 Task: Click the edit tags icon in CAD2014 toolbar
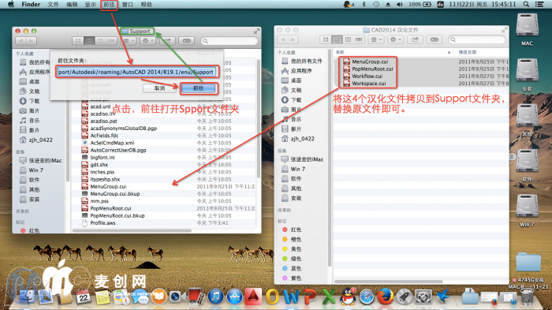[434, 39]
